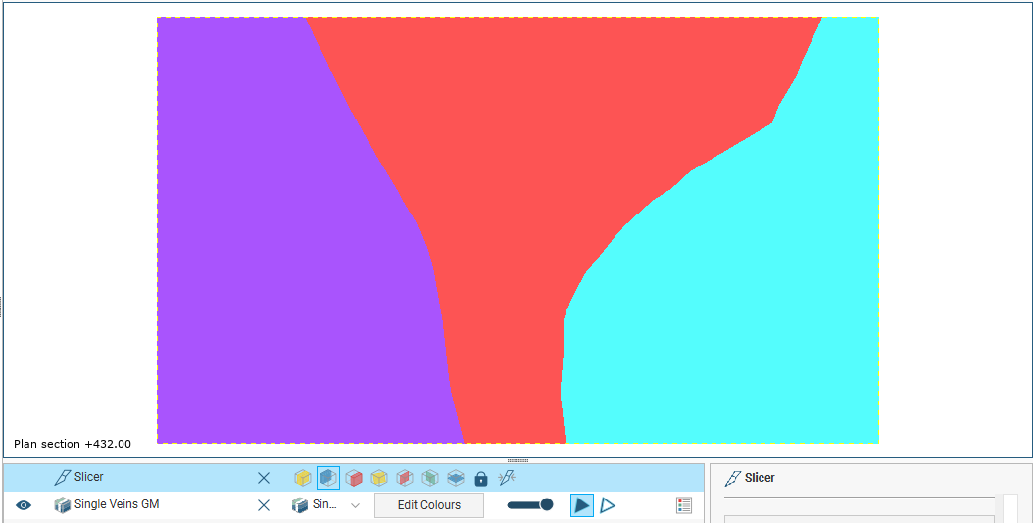This screenshot has width=1033, height=523.
Task: Set slicer to red vertical slice orientation
Action: [x=405, y=478]
